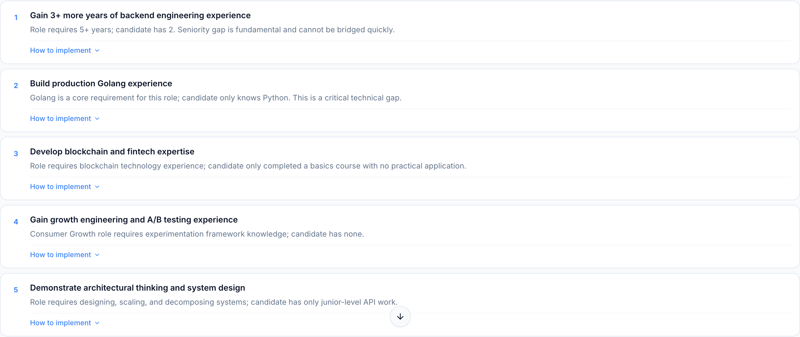Click the chevron in the architectural thinking card
800x337 pixels.
coord(97,323)
